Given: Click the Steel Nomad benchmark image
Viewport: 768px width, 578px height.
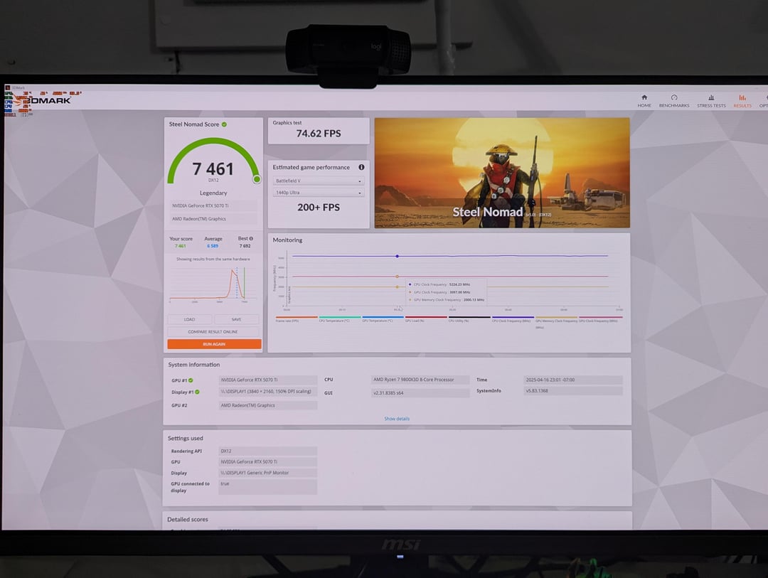Looking at the screenshot, I should [x=502, y=173].
